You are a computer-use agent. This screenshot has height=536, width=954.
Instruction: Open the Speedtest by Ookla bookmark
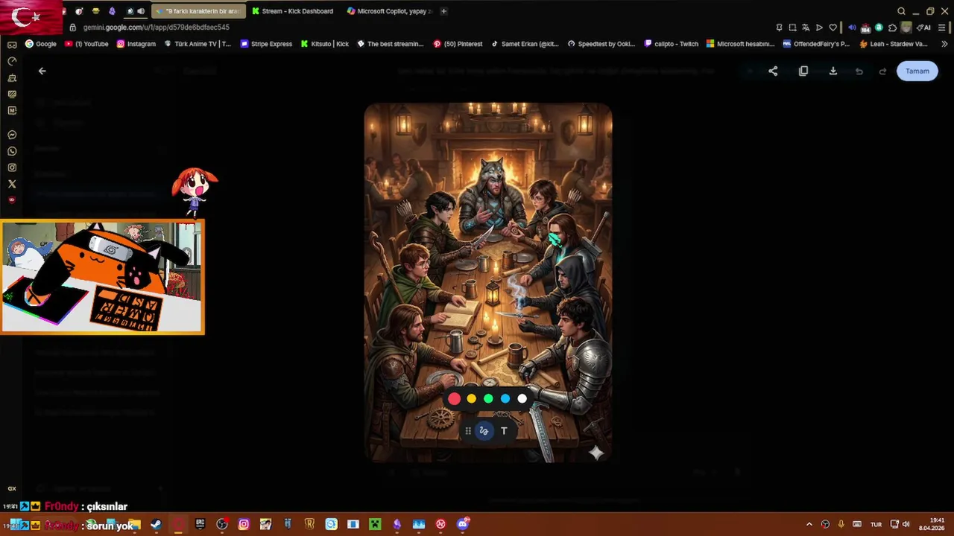click(x=601, y=44)
